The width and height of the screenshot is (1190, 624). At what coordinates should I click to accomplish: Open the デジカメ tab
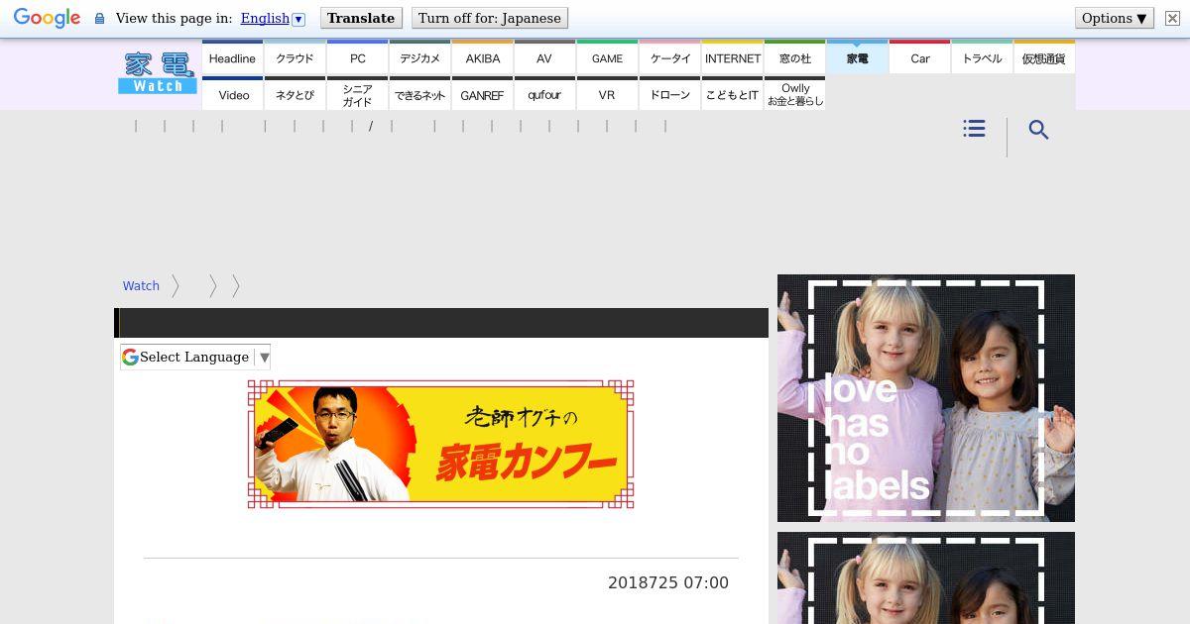point(419,57)
